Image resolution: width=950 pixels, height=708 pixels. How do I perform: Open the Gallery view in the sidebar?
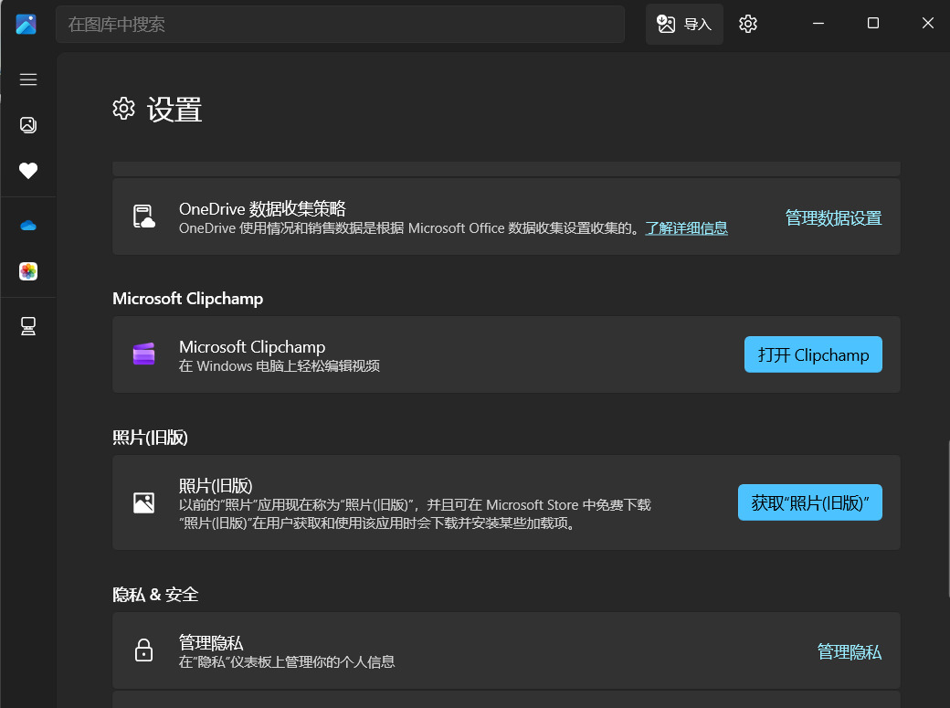point(28,125)
